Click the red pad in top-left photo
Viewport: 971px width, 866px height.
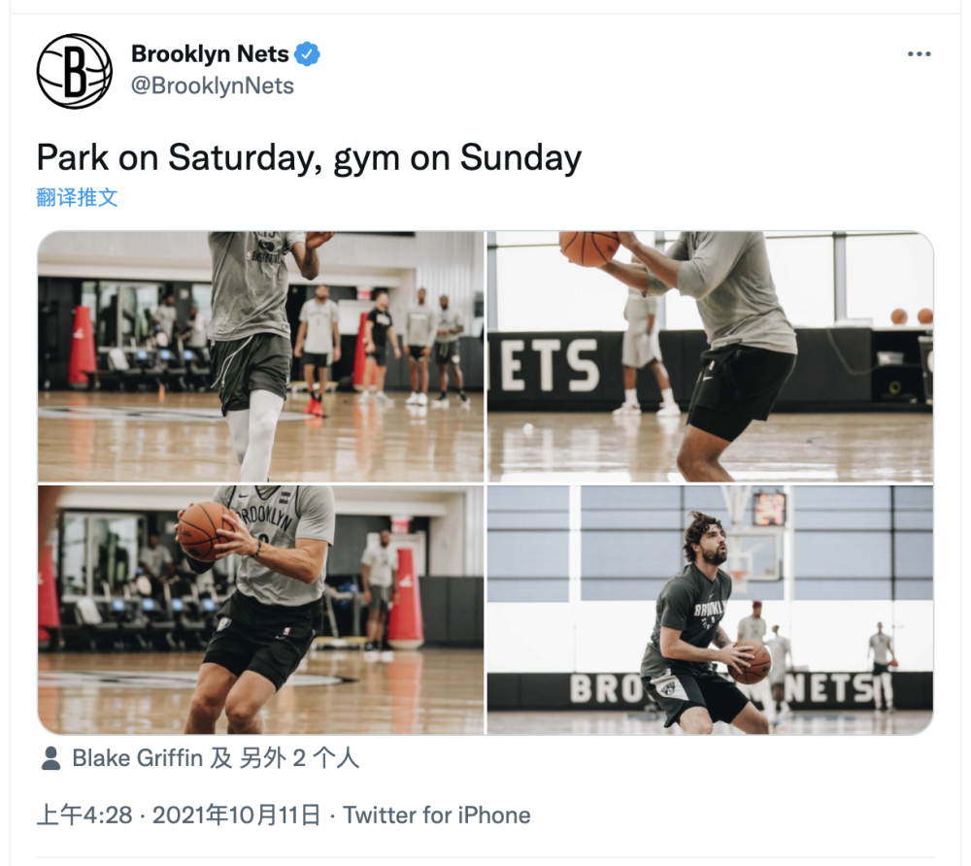coord(83,346)
